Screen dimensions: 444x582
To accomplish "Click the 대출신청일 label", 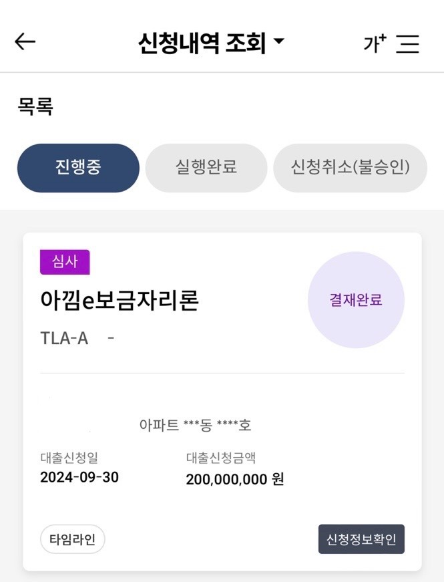I will point(69,458).
